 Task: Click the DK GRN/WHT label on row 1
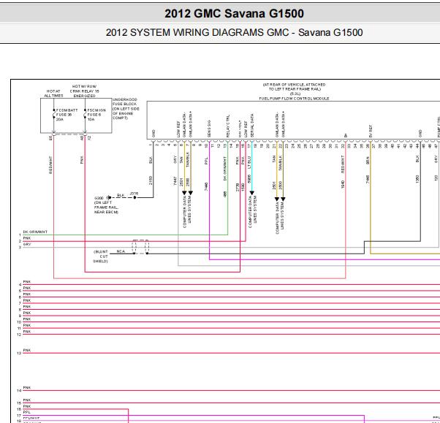pos(35,232)
